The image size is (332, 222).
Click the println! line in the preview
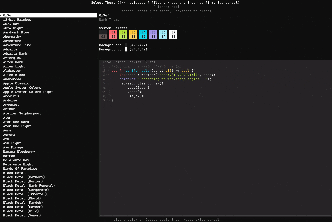pos(165,79)
